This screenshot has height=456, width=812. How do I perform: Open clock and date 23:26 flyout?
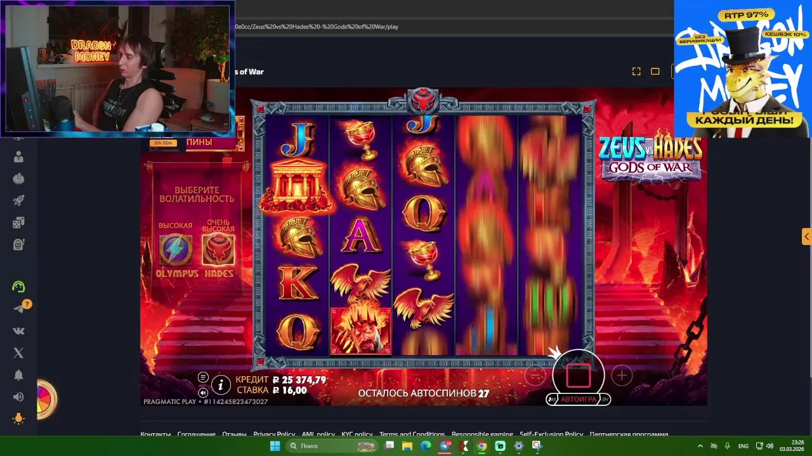tap(792, 446)
